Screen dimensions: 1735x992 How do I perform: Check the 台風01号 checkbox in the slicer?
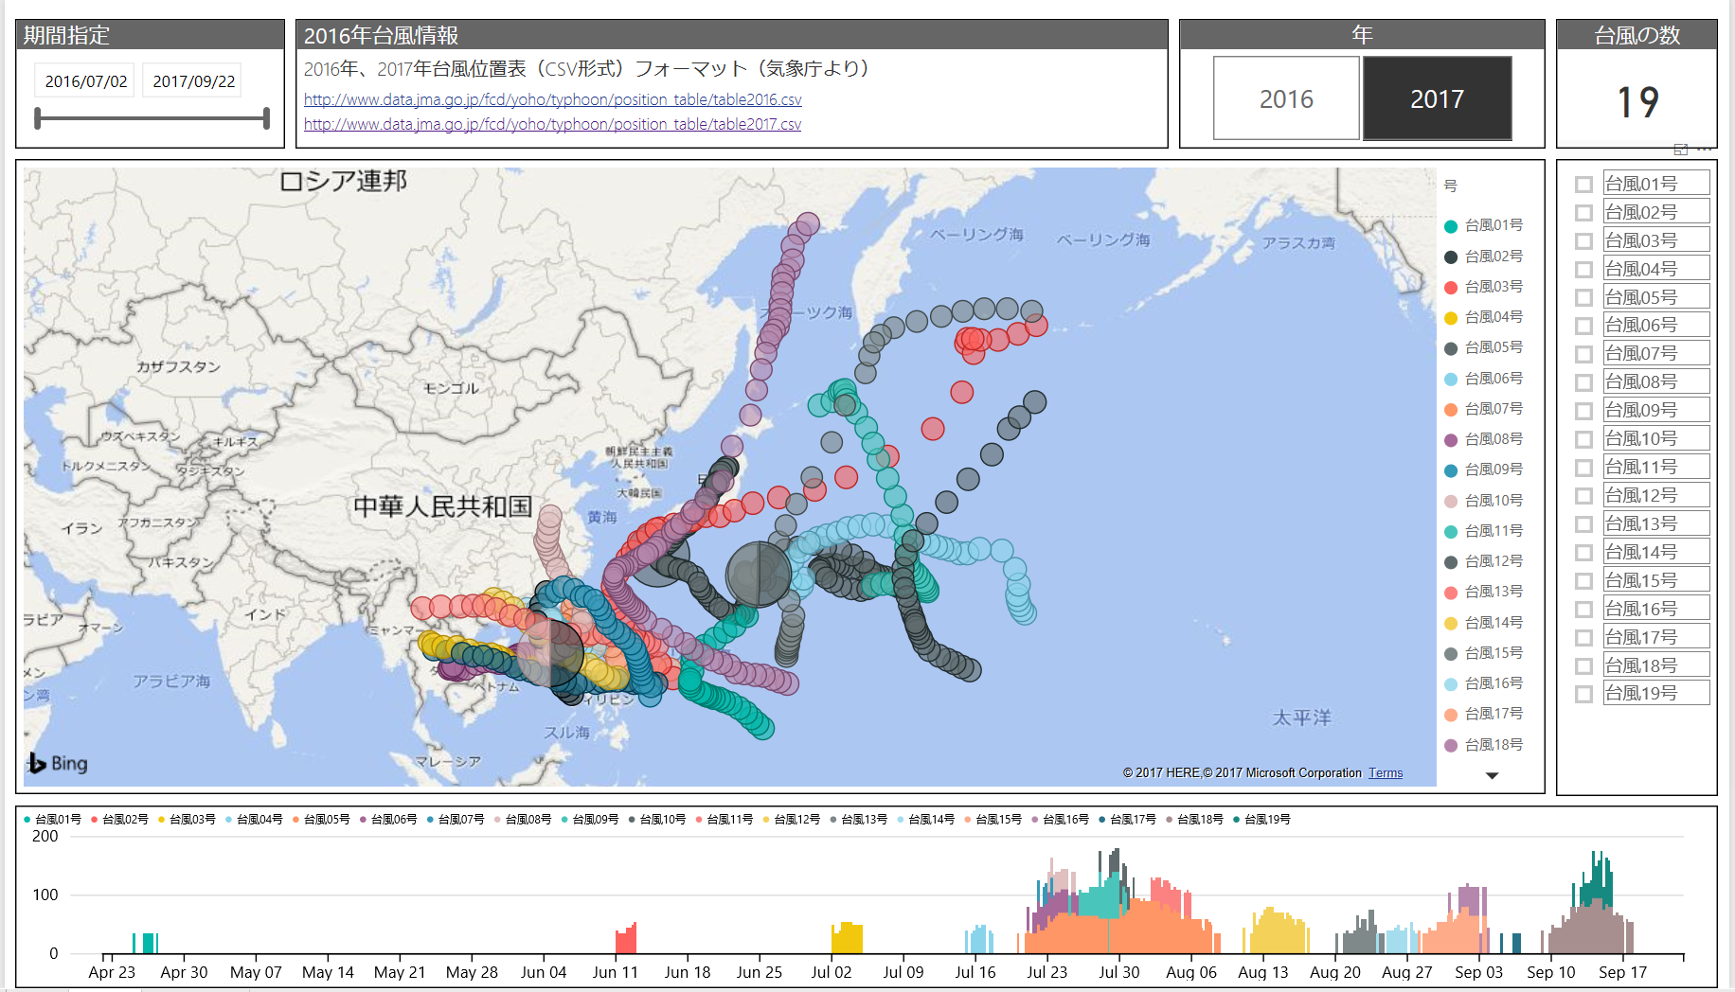coord(1583,184)
